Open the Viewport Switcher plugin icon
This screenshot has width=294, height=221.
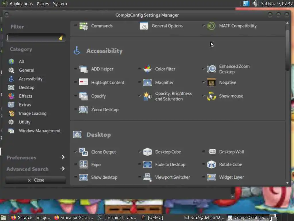click(x=147, y=177)
